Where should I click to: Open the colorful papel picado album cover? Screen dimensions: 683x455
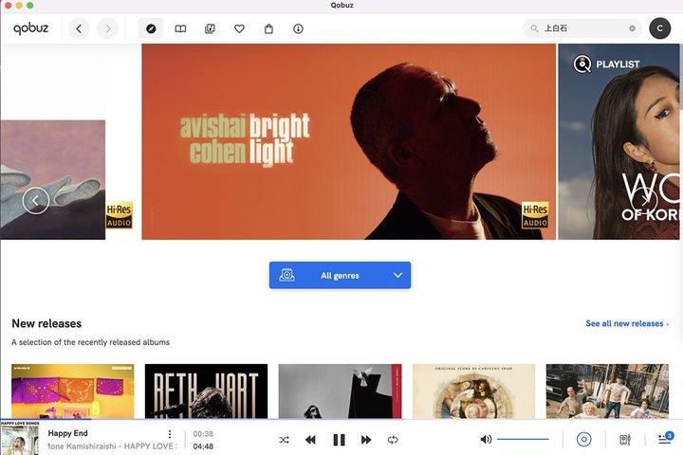point(73,391)
